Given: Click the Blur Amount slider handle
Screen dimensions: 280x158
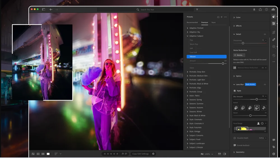Looking at the screenshot, I should click(256, 99).
